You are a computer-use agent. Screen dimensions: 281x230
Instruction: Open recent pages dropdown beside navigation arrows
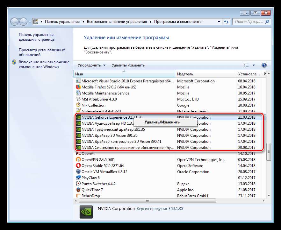point(30,22)
